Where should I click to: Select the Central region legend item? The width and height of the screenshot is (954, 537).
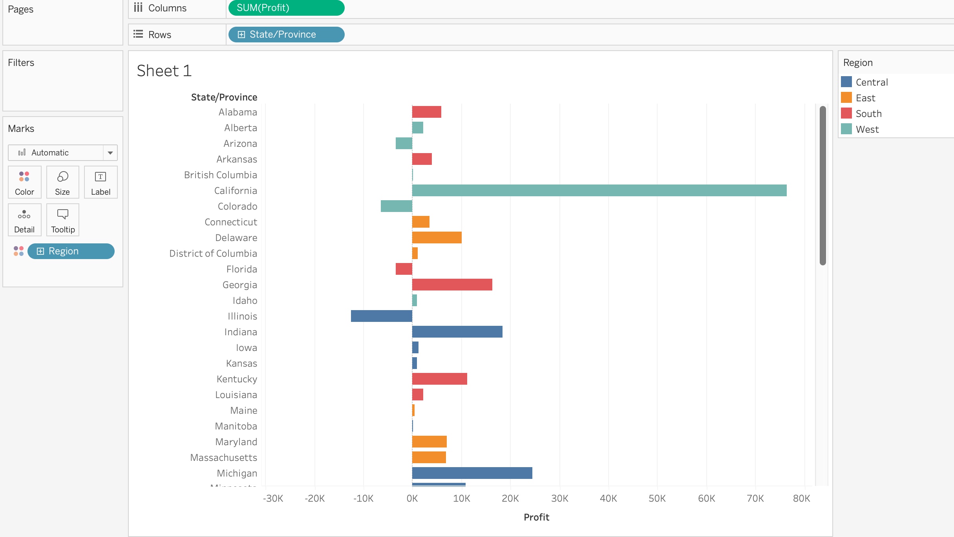pyautogui.click(x=871, y=82)
